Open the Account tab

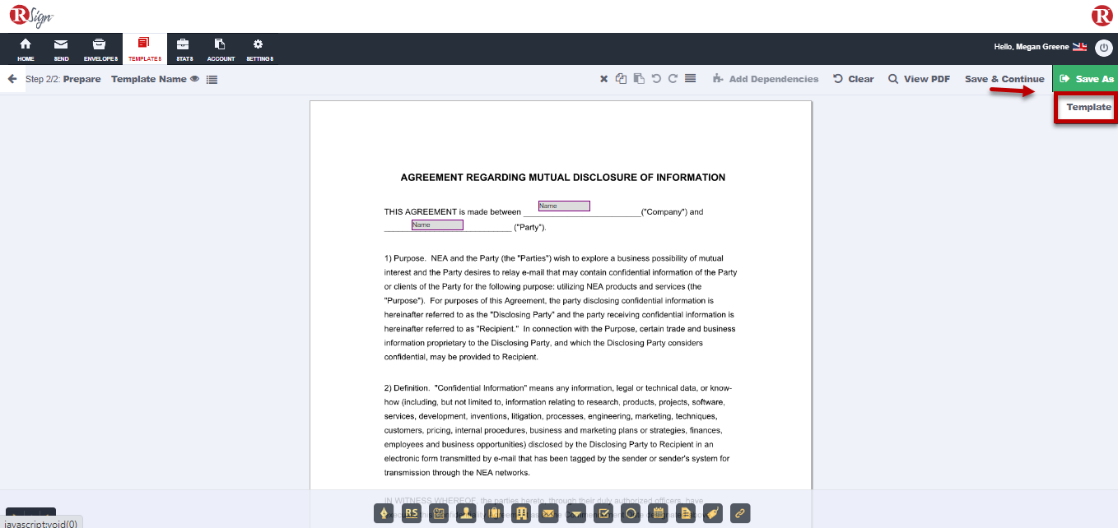pos(221,49)
